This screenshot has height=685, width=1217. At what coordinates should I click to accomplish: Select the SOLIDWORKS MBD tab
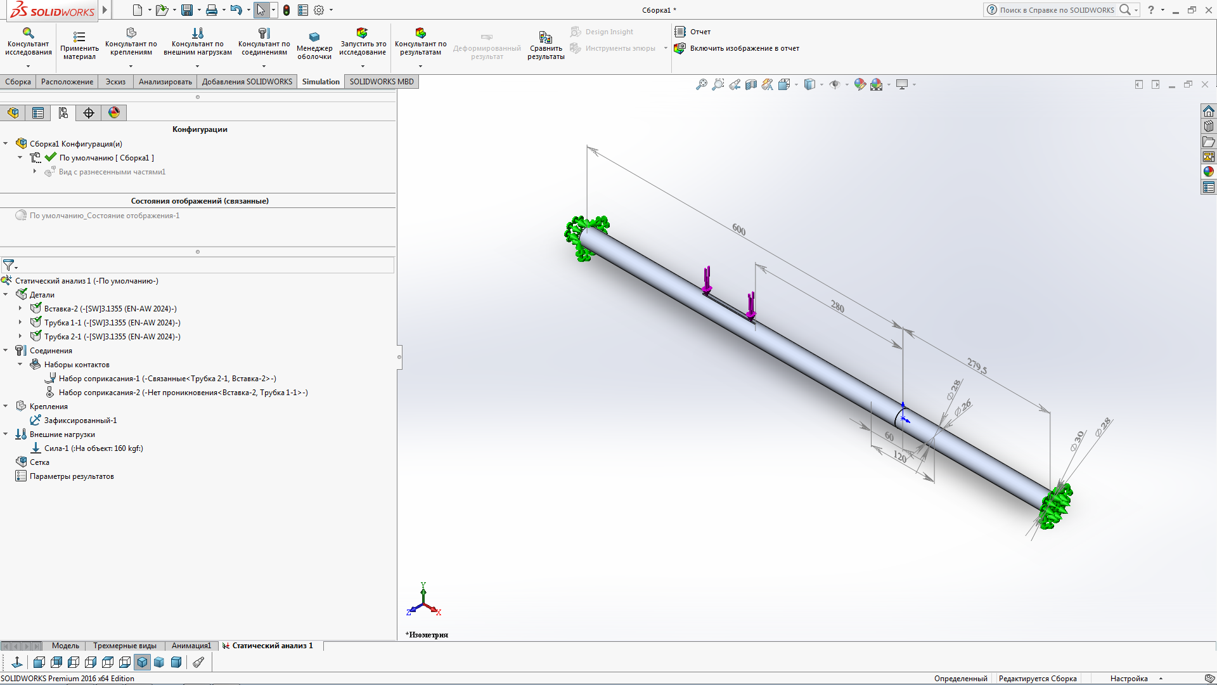(x=383, y=81)
